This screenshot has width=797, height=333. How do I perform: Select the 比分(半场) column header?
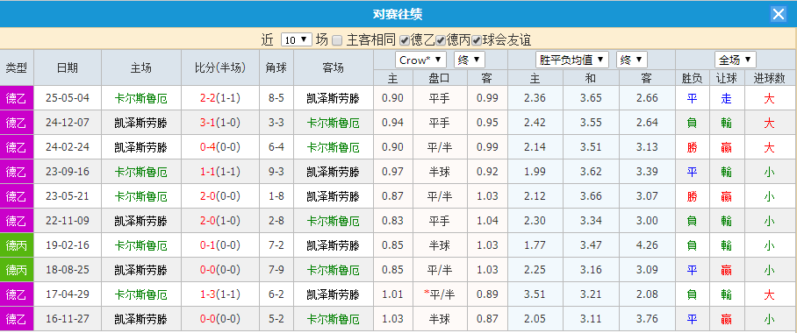coord(220,67)
